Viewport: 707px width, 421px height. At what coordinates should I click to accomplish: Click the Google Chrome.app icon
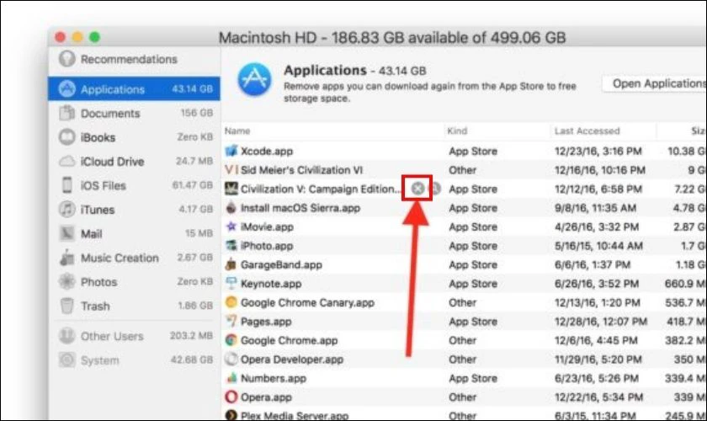(x=231, y=340)
